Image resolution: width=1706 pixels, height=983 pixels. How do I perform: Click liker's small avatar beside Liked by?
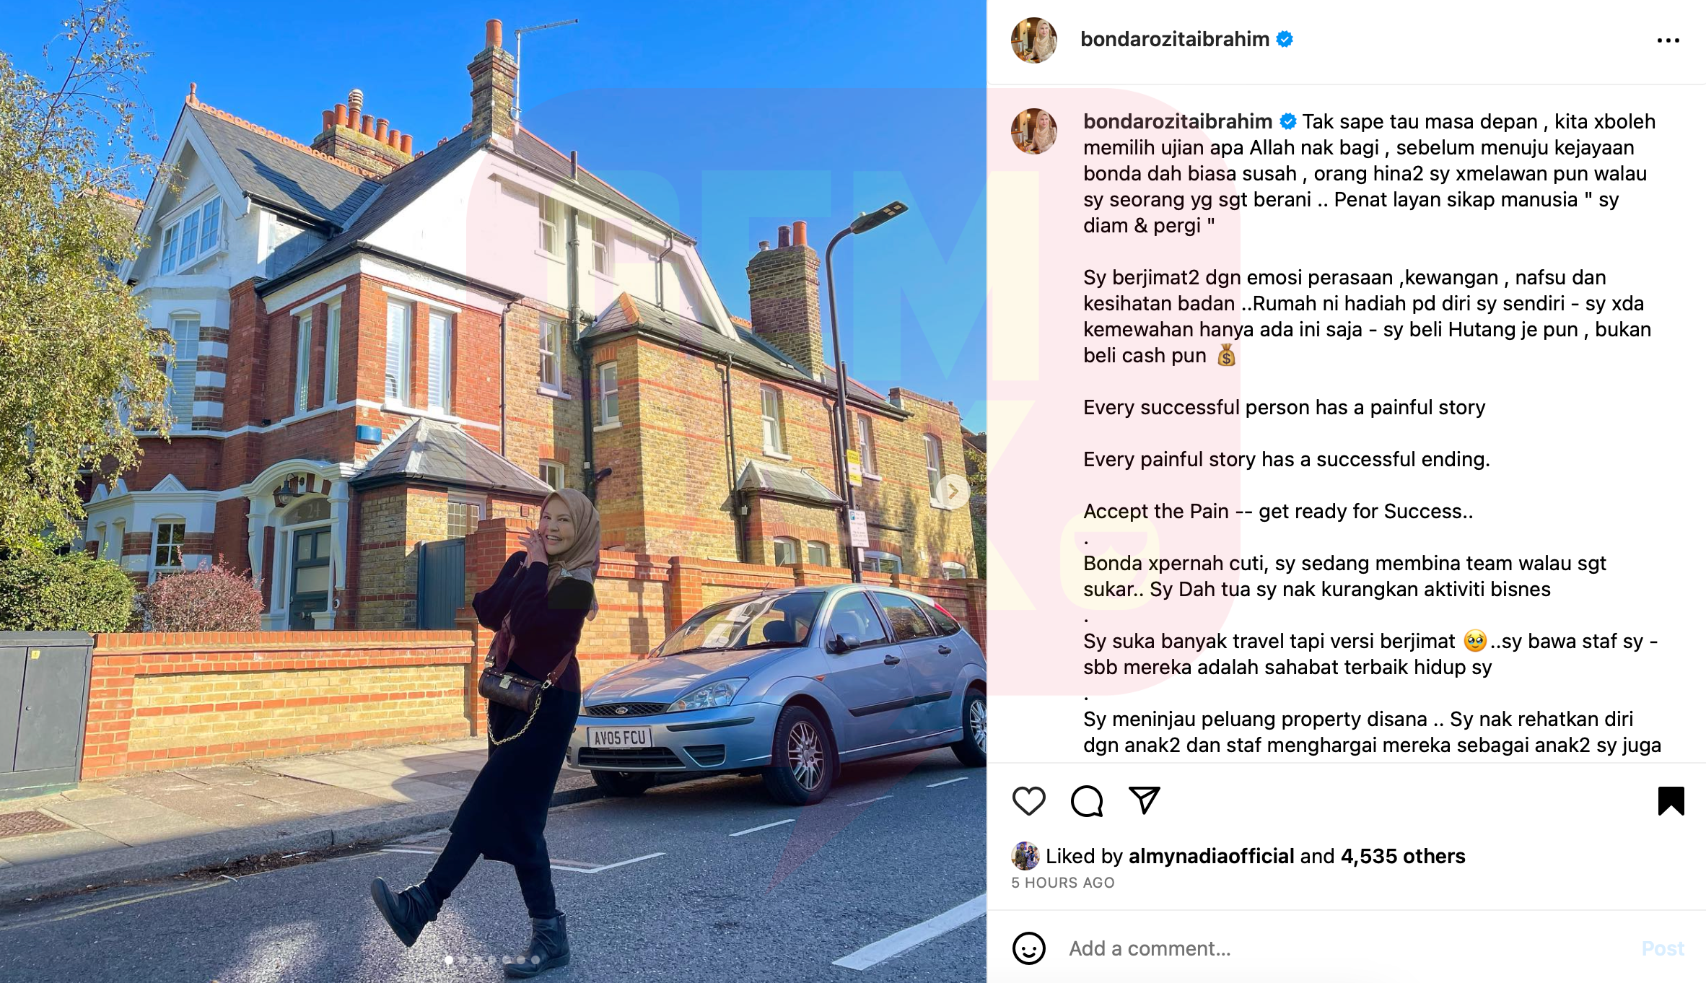[x=1025, y=856]
